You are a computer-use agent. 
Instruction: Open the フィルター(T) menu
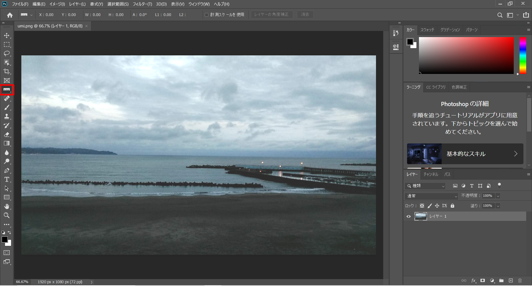pyautogui.click(x=142, y=4)
